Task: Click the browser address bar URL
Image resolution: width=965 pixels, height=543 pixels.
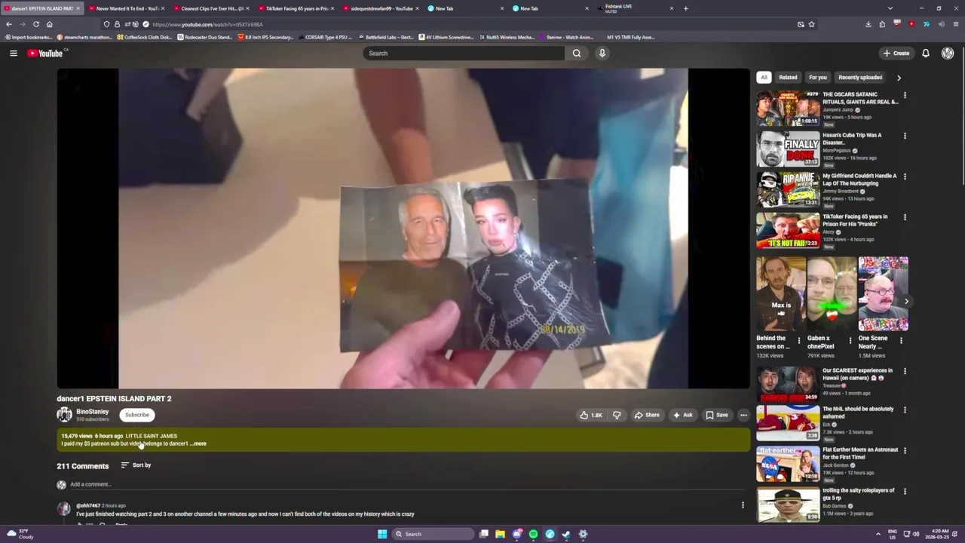Action: click(207, 24)
